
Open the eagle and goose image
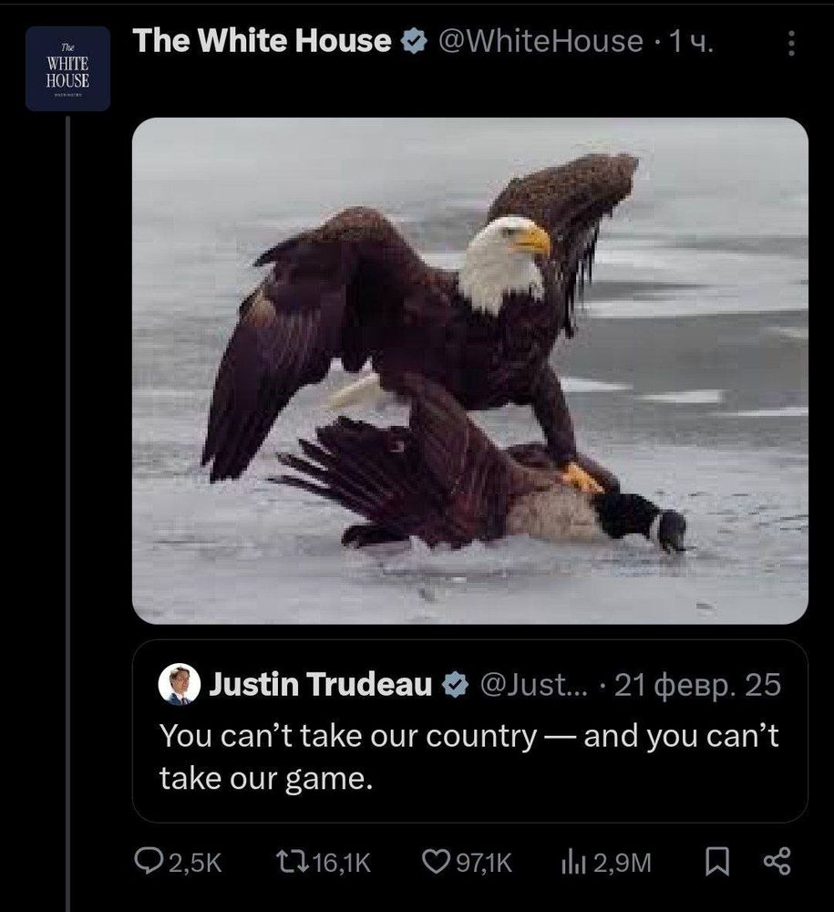tap(469, 370)
